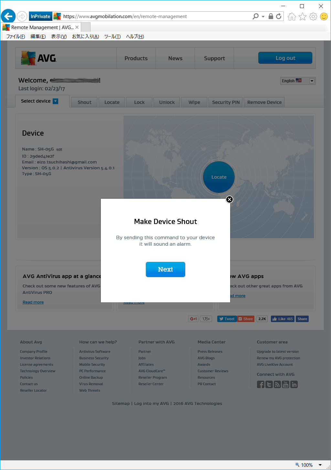Switch to the Locate tab

112,102
